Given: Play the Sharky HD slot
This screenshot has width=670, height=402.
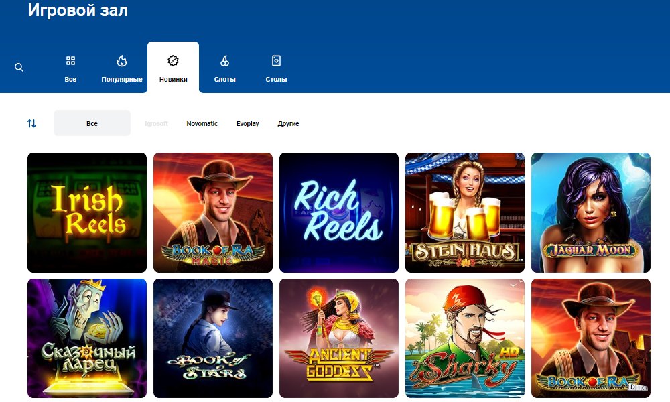Looking at the screenshot, I should 465,338.
